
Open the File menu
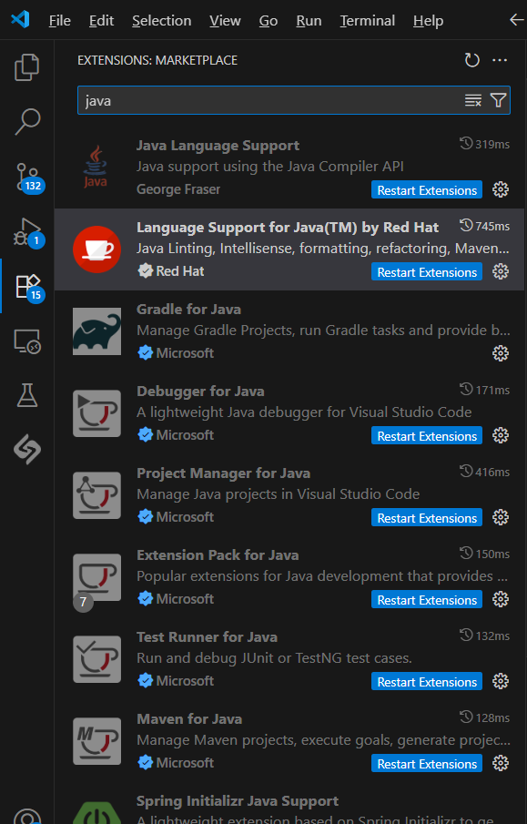coord(60,21)
